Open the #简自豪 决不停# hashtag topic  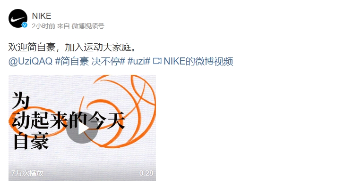point(90,61)
